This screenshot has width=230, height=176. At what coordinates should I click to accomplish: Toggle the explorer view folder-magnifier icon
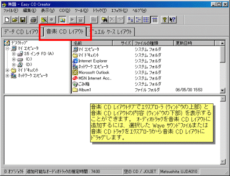click(62, 20)
